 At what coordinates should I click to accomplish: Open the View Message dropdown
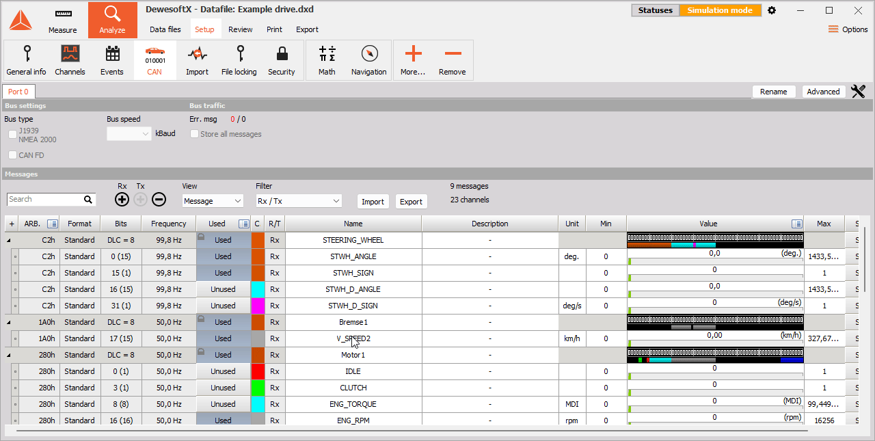[x=213, y=201]
